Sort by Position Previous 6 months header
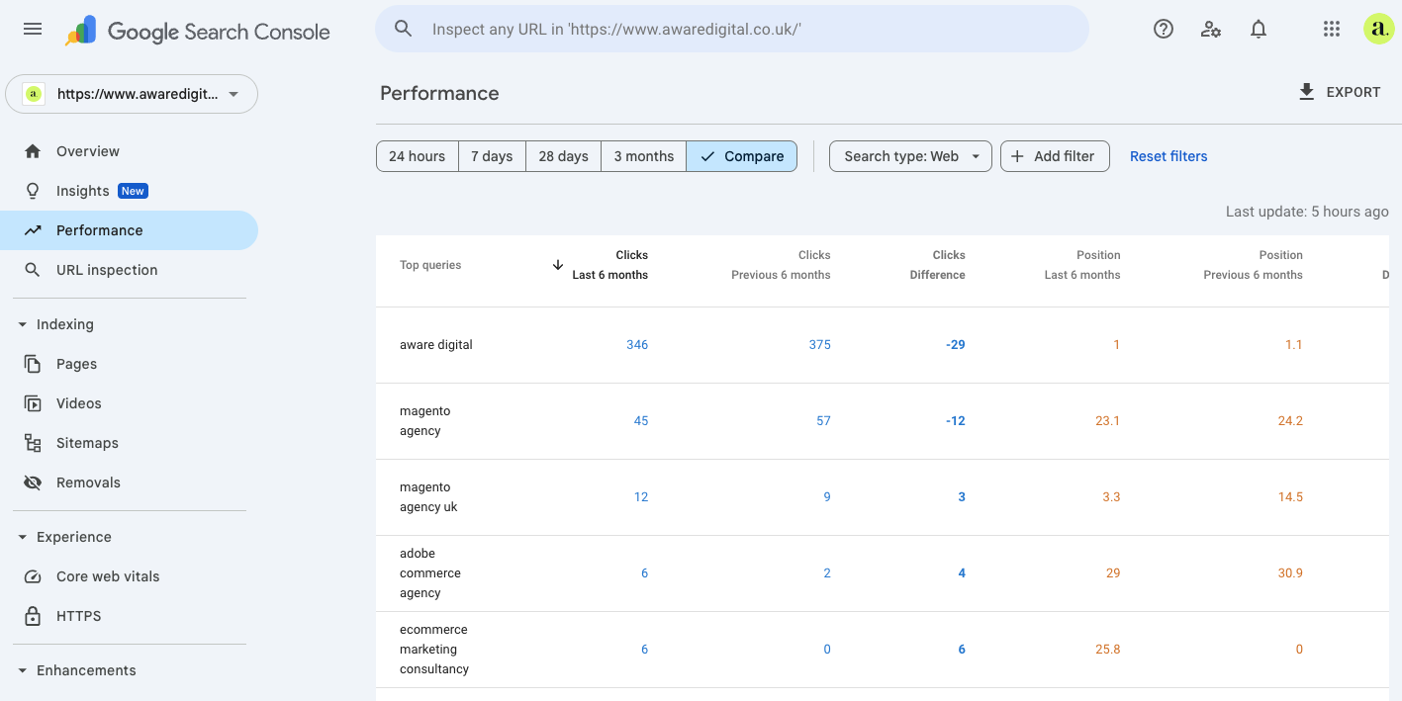The height and width of the screenshot is (701, 1402). (x=1253, y=265)
